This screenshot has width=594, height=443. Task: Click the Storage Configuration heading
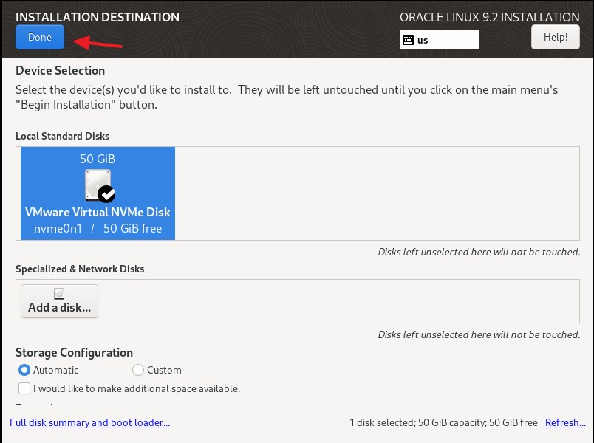(74, 353)
